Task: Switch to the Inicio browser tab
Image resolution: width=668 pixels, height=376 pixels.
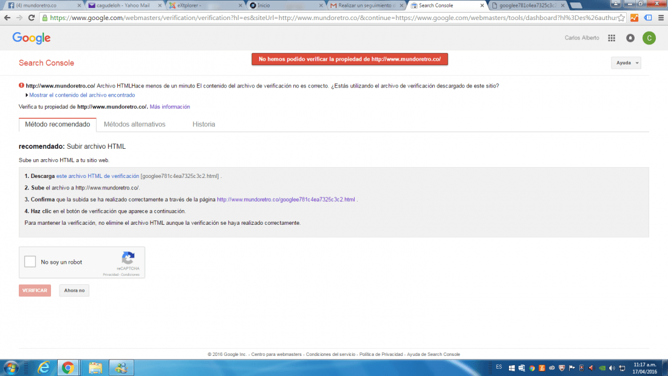Action: pyautogui.click(x=285, y=5)
